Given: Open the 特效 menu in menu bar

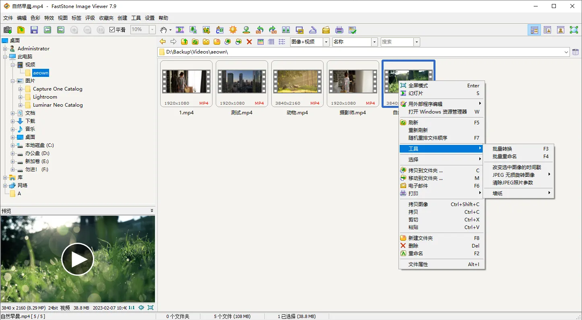Looking at the screenshot, I should click(49, 18).
